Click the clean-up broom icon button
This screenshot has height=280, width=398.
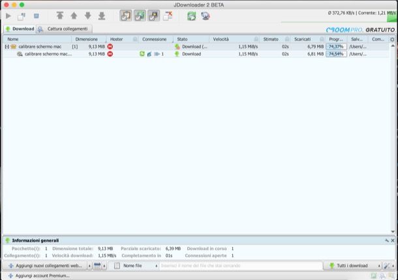pyautogui.click(x=97, y=266)
